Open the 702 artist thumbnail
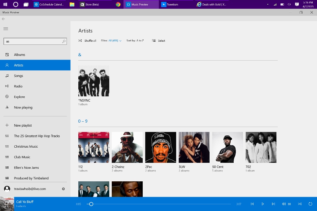Image resolution: width=317 pixels, height=211 pixels. click(261, 147)
